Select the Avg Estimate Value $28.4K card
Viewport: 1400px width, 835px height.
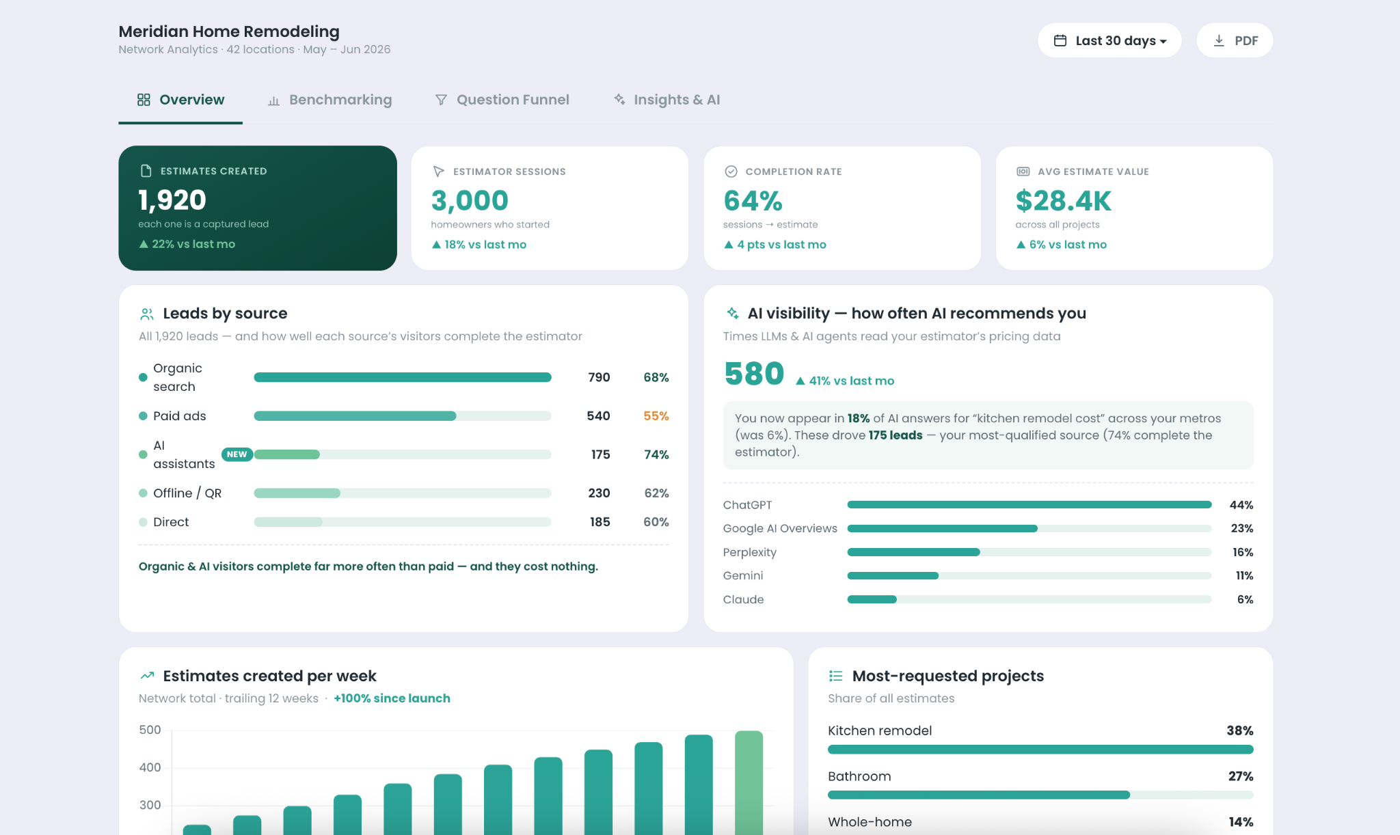[x=1135, y=208]
